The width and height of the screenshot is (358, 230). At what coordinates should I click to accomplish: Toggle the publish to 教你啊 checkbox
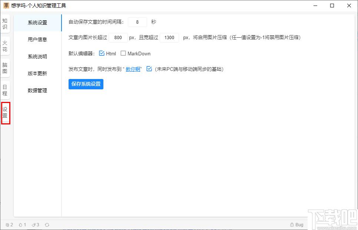[149, 69]
